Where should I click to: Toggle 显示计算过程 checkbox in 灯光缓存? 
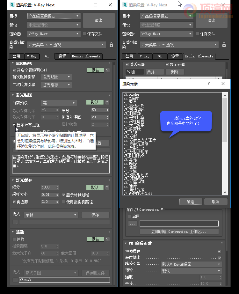64,195
